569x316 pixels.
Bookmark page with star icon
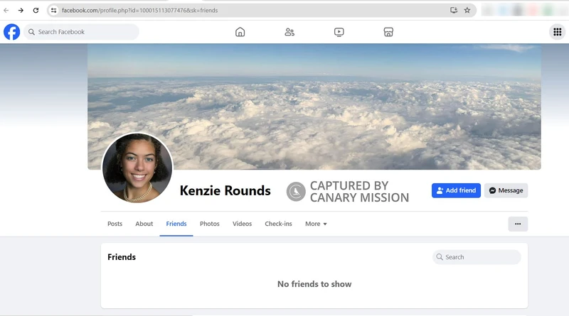[467, 10]
